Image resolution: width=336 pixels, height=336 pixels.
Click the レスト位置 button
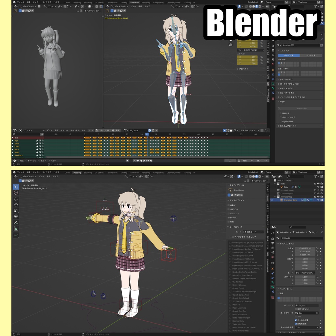point(311,55)
